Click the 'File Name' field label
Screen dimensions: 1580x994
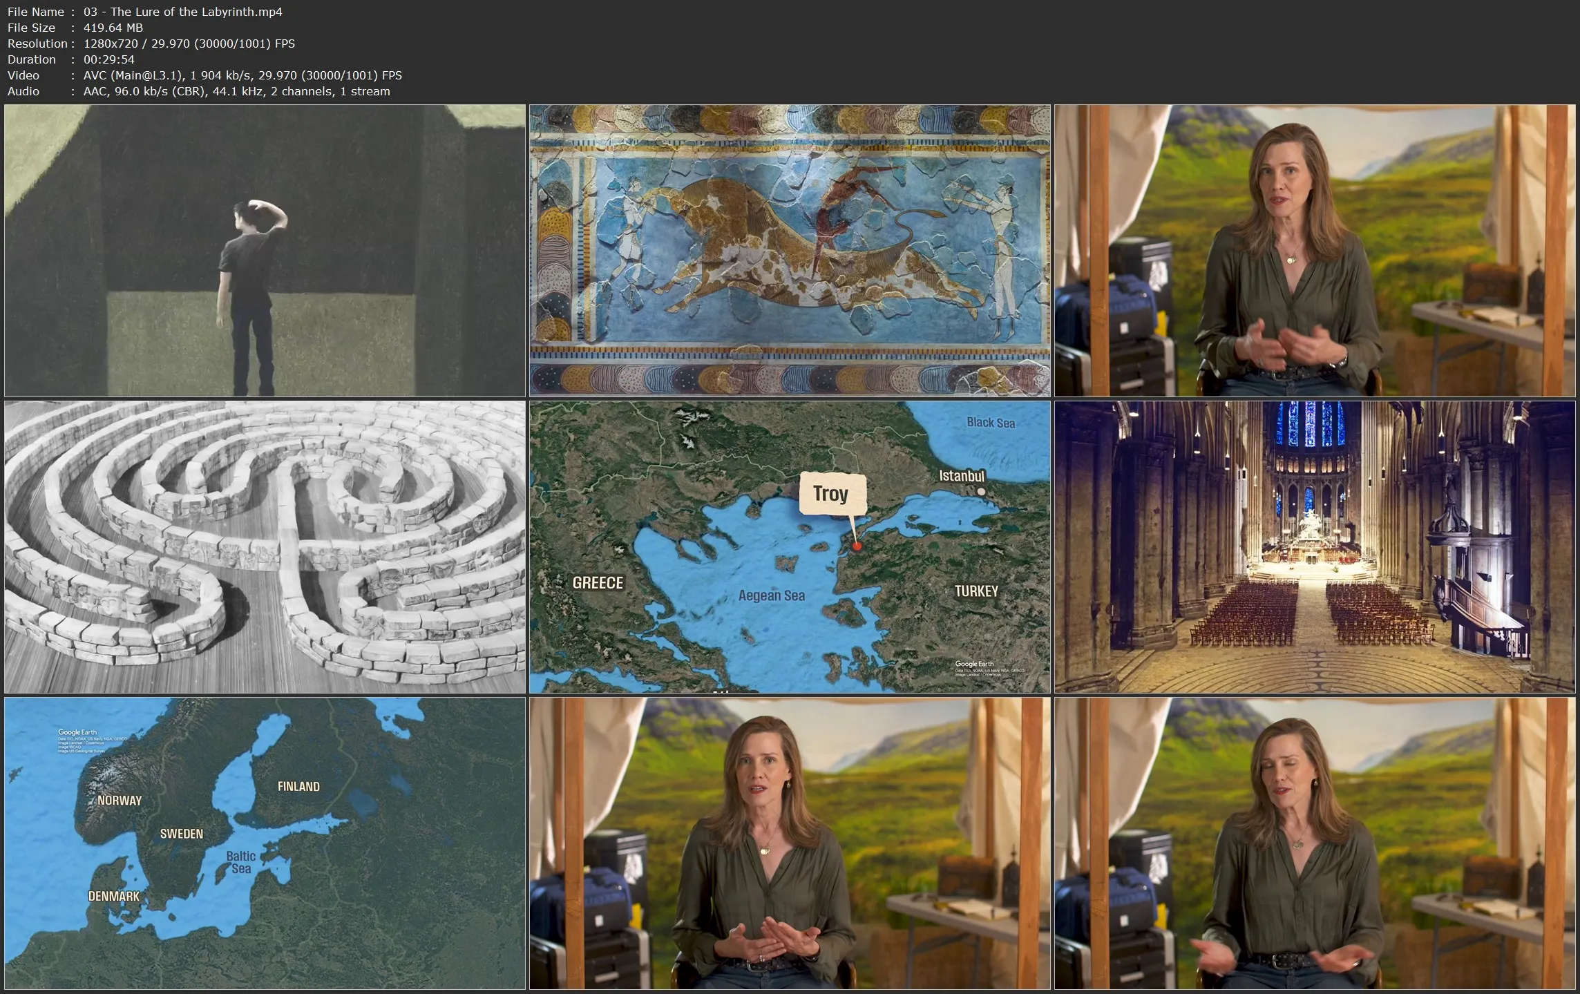coord(36,12)
